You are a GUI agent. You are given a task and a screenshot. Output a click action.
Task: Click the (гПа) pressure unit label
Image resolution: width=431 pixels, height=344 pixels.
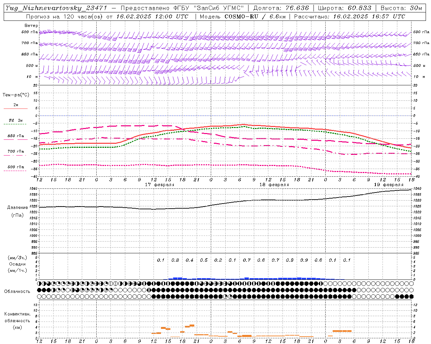tap(18, 215)
